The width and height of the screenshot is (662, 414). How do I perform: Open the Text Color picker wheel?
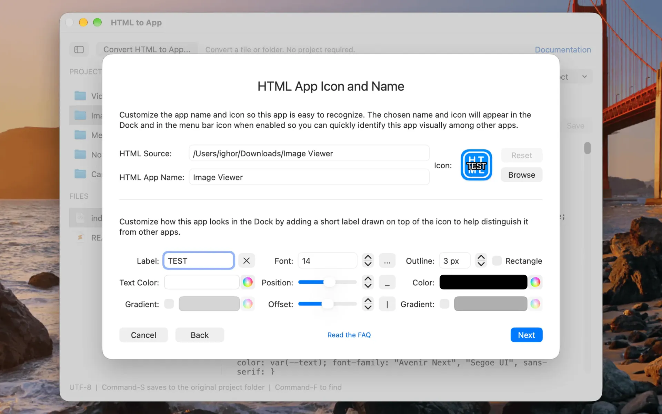248,282
